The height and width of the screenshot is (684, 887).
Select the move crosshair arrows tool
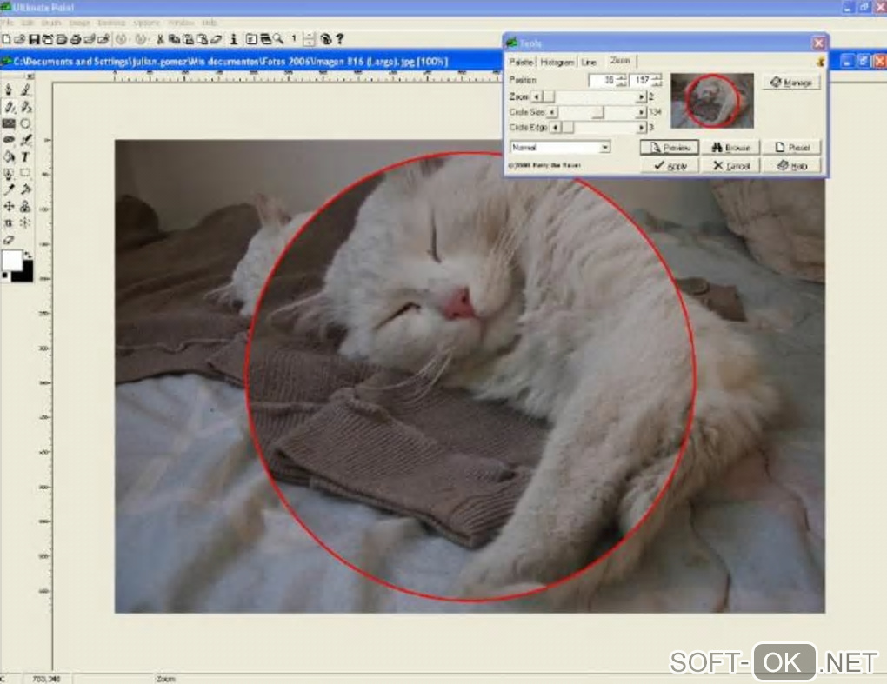point(9,206)
